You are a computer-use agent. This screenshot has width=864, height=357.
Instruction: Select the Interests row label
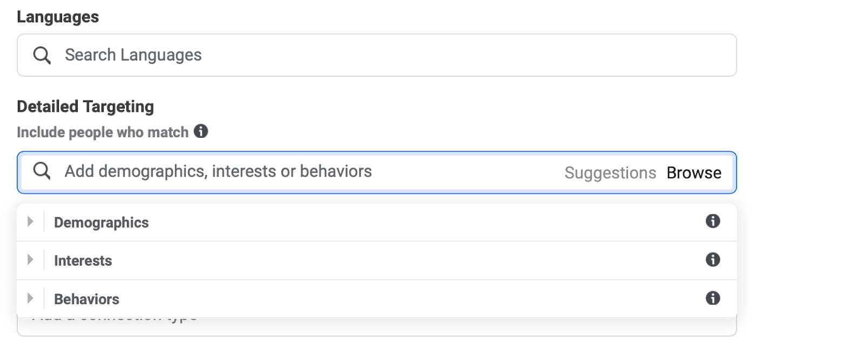click(83, 261)
